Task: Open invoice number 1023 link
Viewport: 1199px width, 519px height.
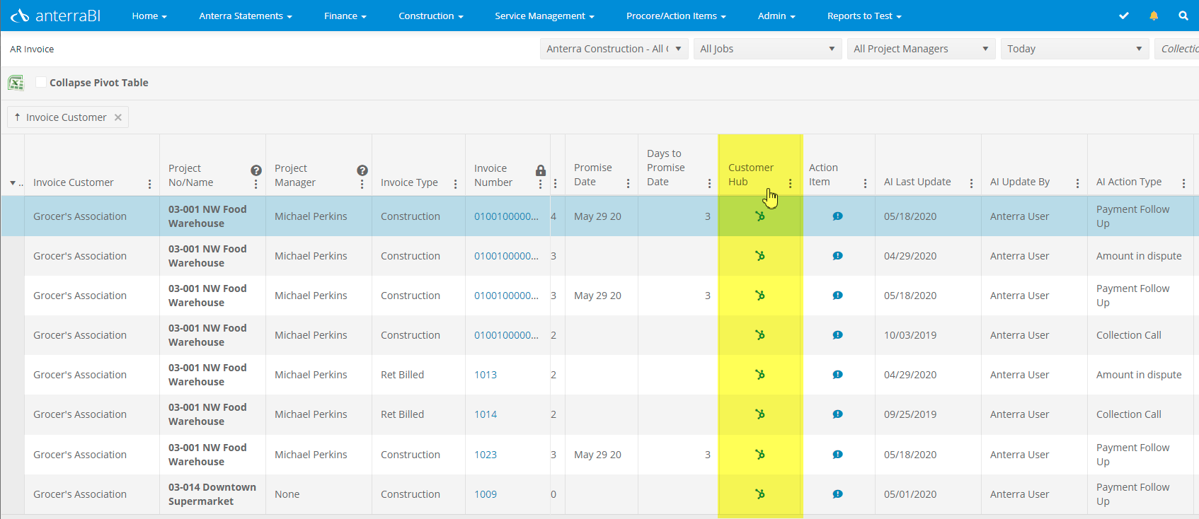Action: click(486, 455)
